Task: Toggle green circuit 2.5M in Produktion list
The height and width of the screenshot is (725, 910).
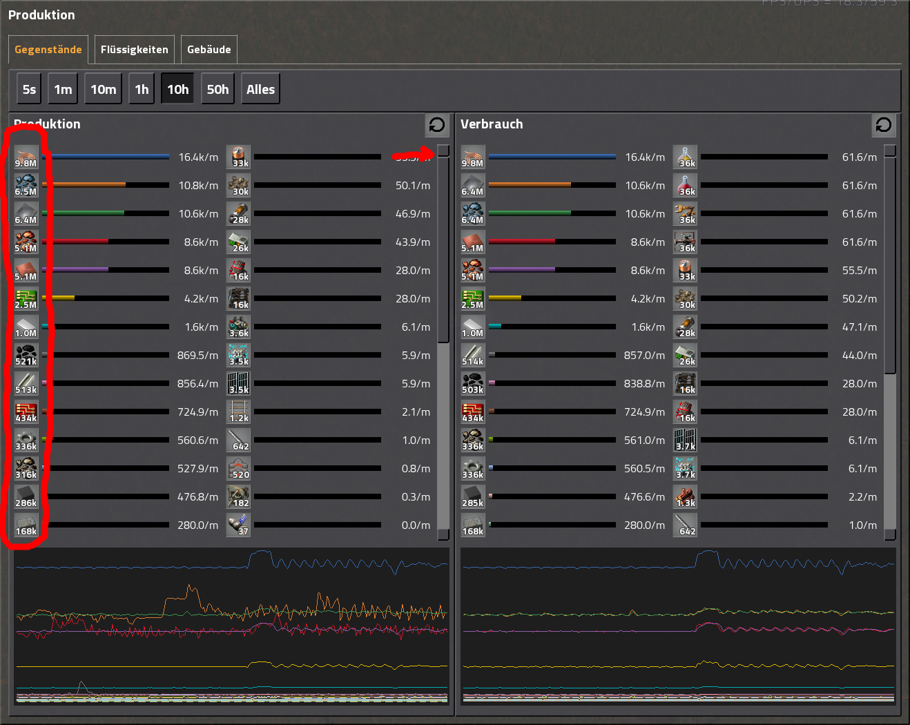Action: click(26, 298)
